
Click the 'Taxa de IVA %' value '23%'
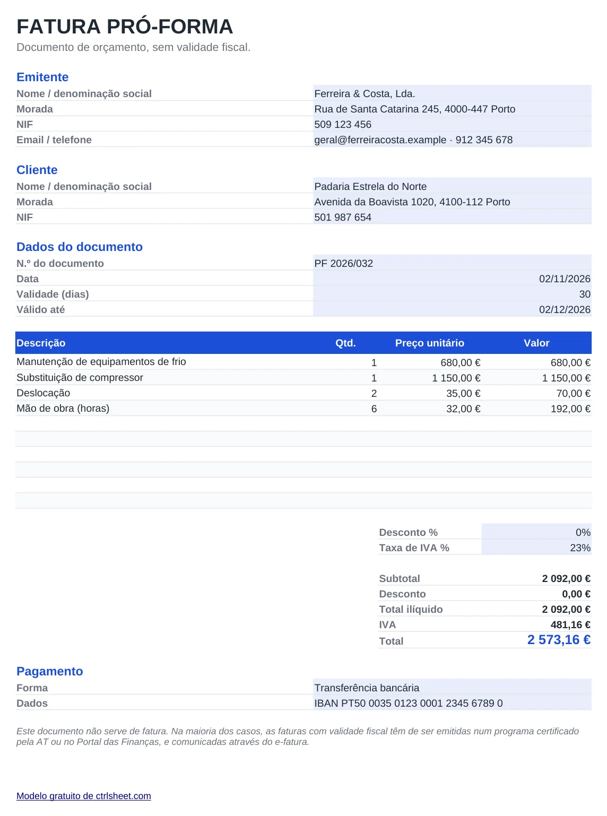click(580, 548)
